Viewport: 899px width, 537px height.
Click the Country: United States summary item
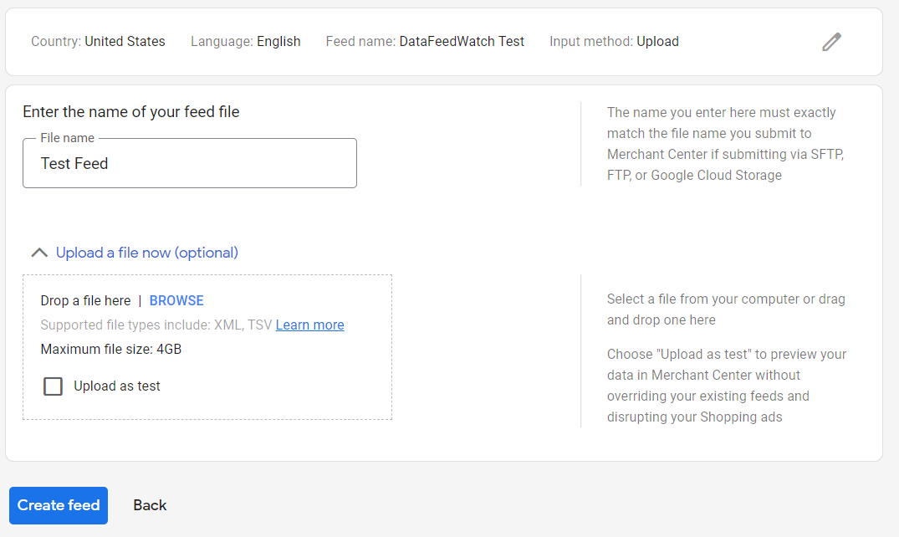pos(98,41)
